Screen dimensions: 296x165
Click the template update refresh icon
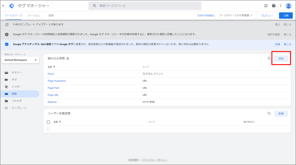(x=7, y=24)
